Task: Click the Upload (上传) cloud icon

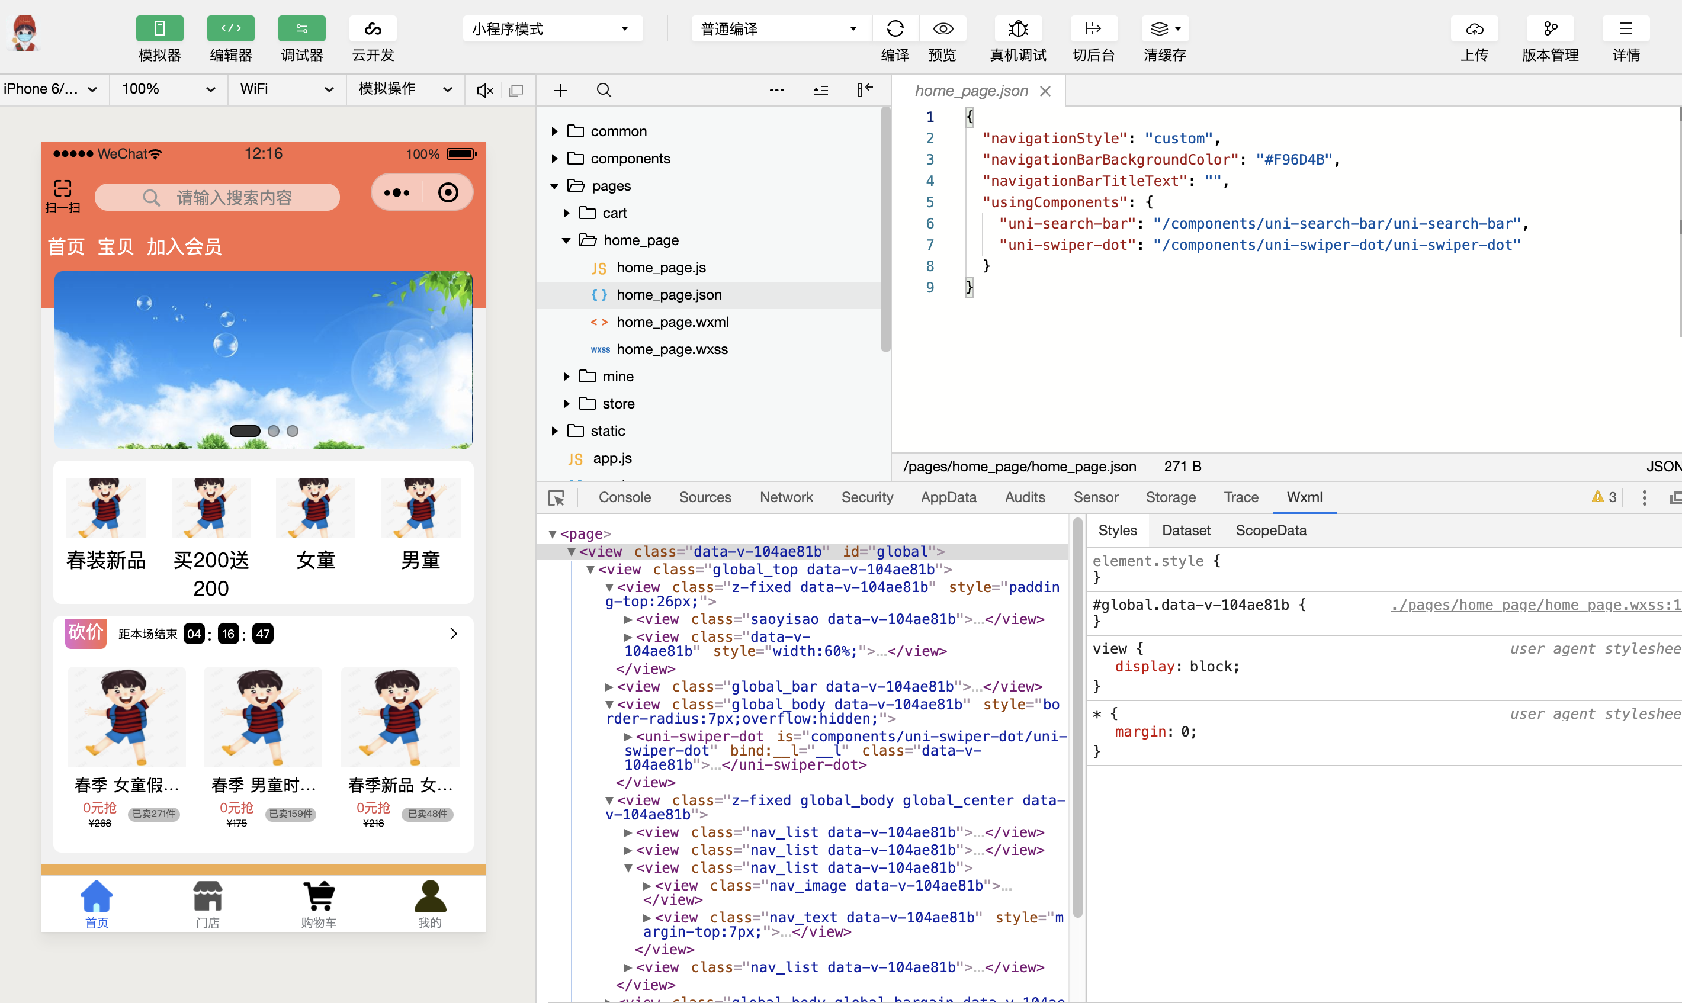Action: tap(1474, 28)
